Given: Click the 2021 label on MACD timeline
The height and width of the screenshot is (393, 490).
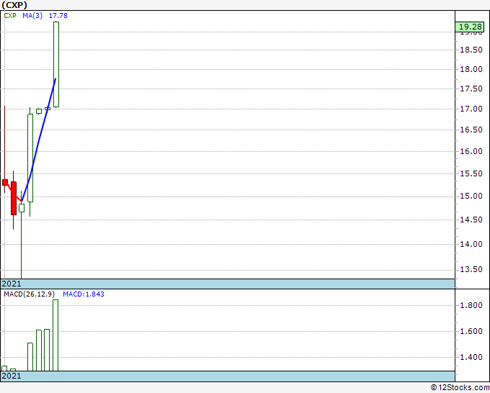Looking at the screenshot, I should (x=12, y=376).
